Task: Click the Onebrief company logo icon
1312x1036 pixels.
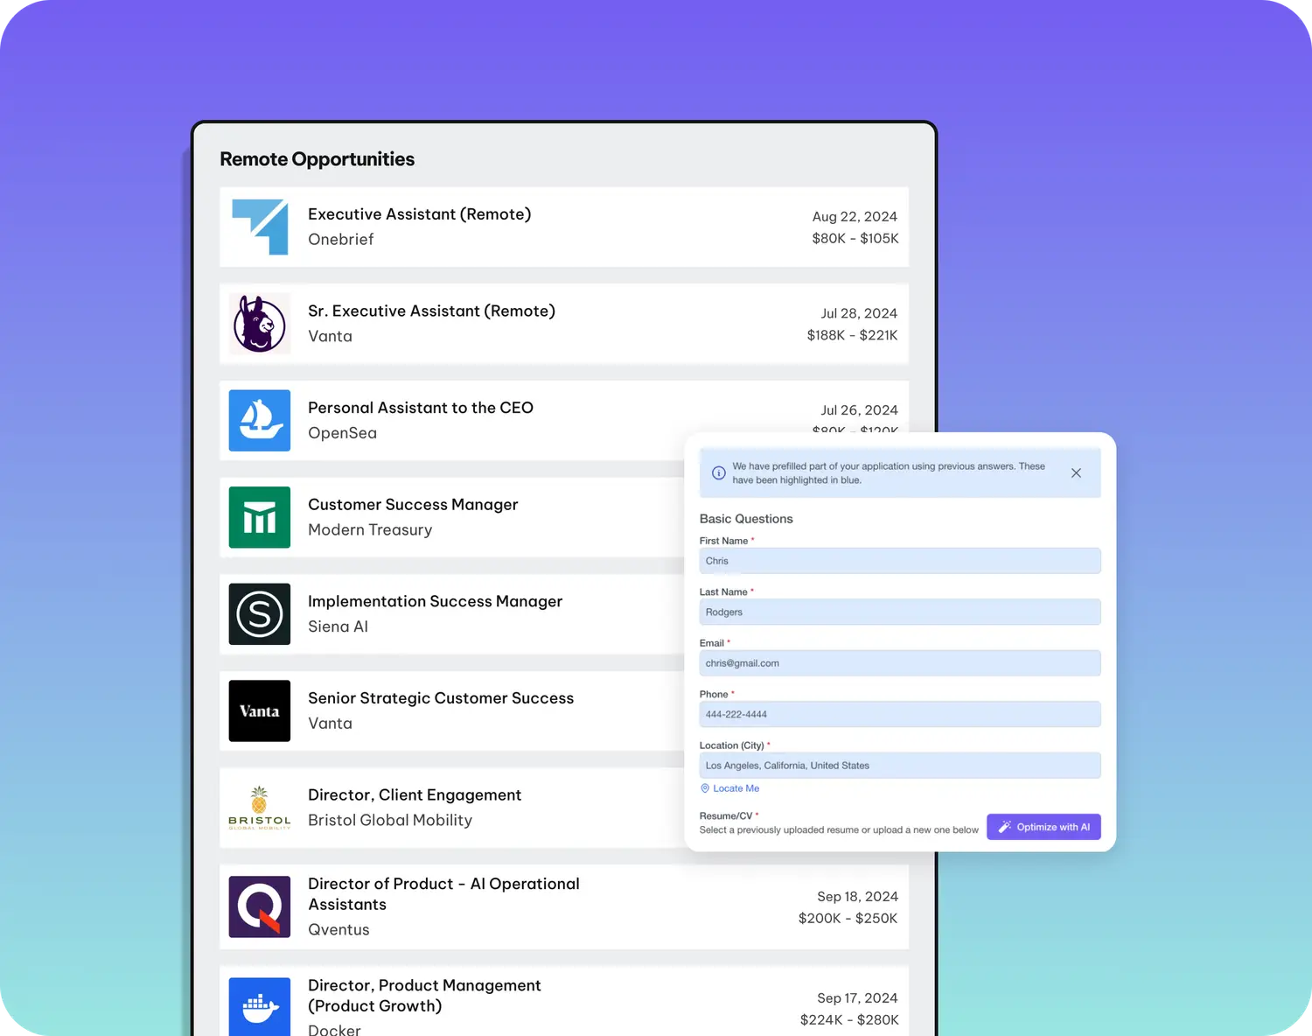Action: point(260,227)
